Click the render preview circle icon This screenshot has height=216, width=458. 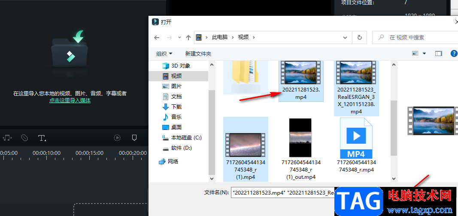point(117,138)
